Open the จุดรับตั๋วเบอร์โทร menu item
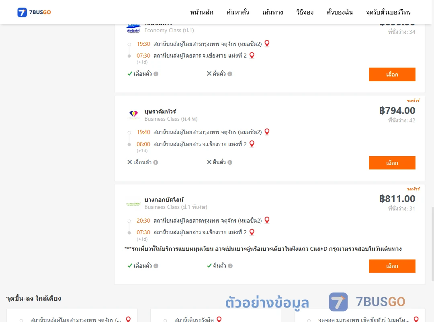 [388, 12]
